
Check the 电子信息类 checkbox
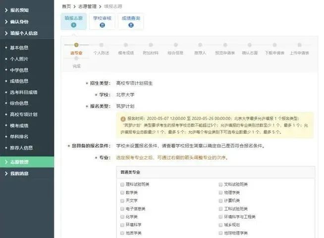(122, 209)
